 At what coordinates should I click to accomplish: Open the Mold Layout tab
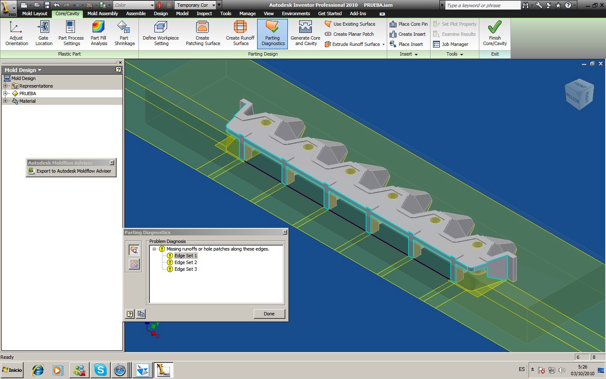(35, 13)
